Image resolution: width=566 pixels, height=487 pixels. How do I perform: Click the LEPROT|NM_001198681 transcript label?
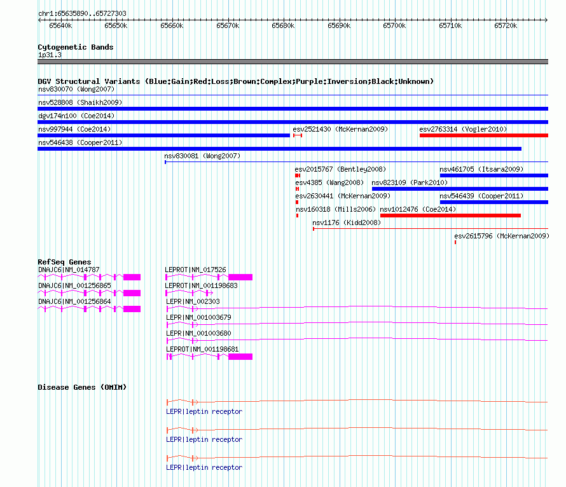point(202,349)
